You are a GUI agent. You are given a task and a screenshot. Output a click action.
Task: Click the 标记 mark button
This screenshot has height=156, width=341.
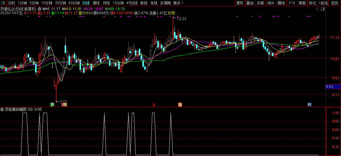pos(312,3)
